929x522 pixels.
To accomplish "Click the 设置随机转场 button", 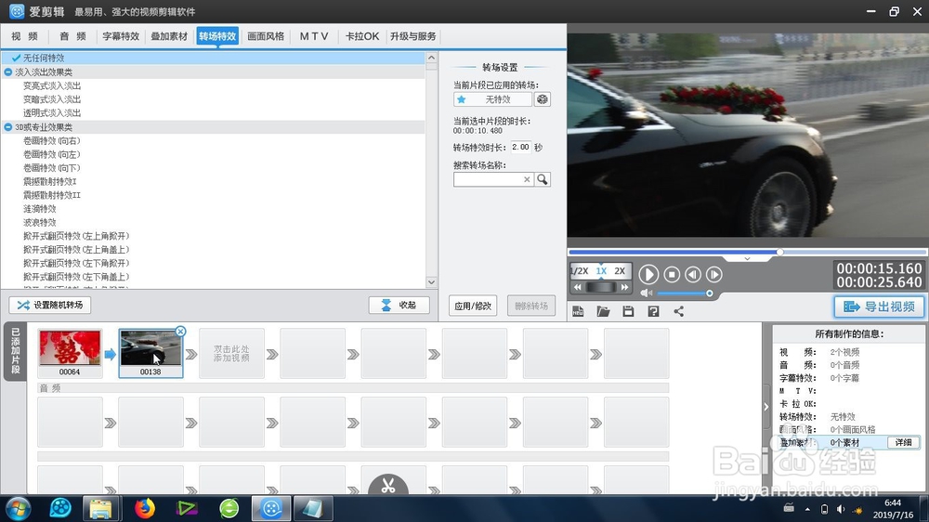I will point(50,305).
